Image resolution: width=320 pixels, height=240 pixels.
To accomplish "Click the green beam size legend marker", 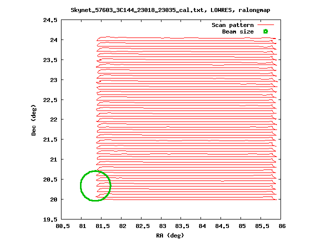I will 265,31.
